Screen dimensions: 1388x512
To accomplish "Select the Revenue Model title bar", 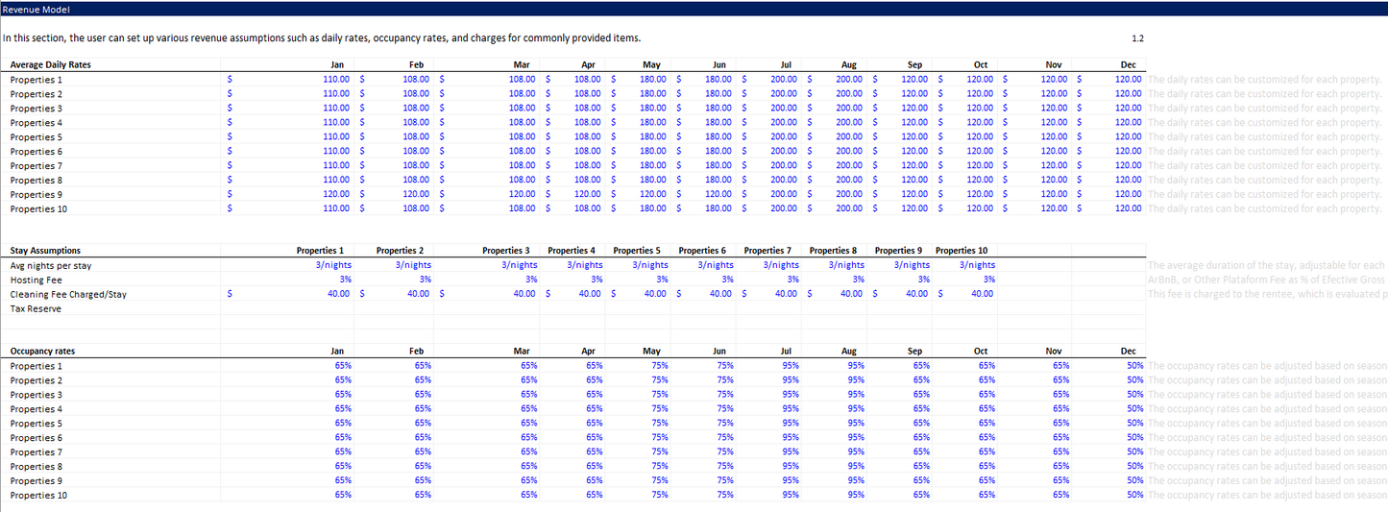I will (35, 9).
